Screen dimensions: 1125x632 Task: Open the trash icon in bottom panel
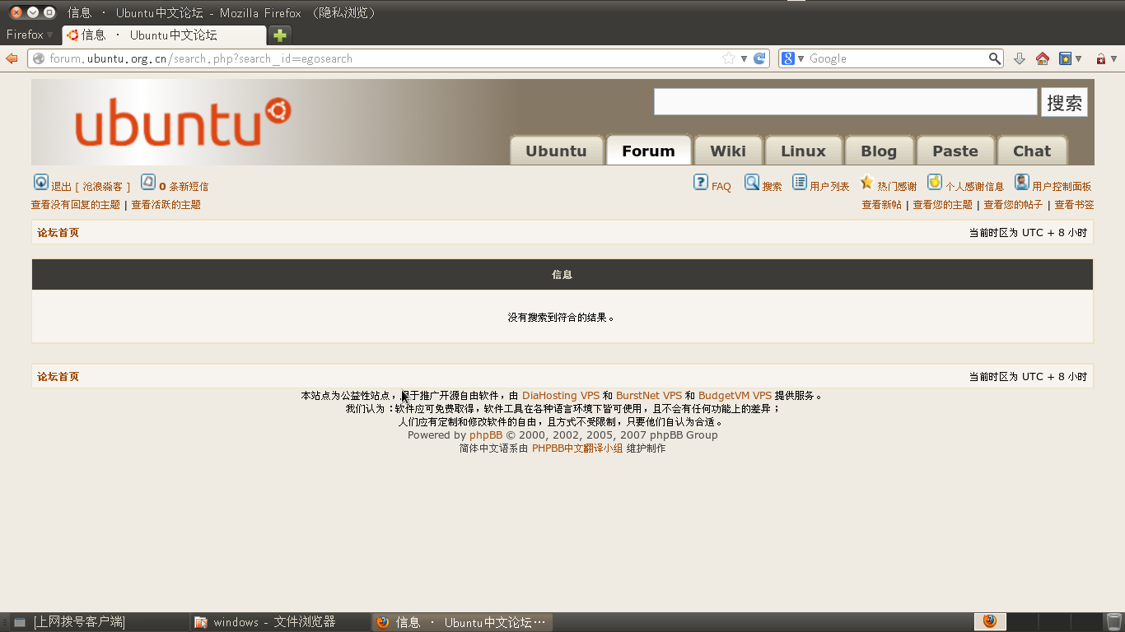click(x=1113, y=621)
